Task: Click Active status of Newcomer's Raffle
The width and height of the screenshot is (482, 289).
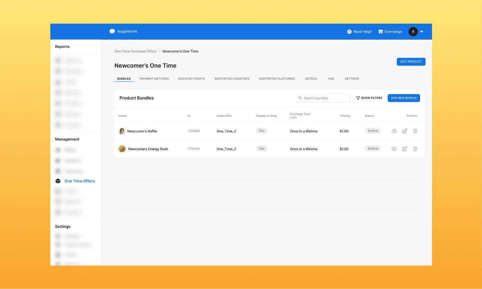Action: point(373,131)
